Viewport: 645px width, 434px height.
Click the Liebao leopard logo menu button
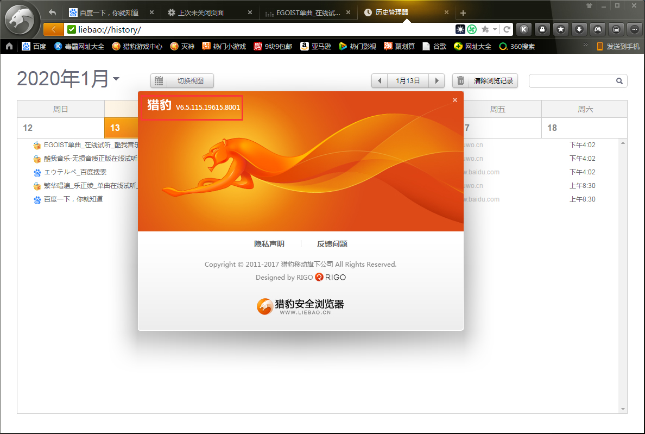pos(21,21)
